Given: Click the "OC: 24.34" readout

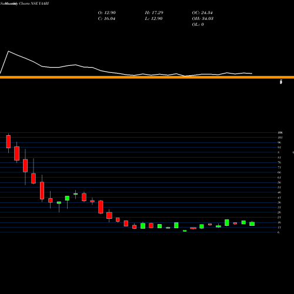Looking at the screenshot, I should 202,13.
